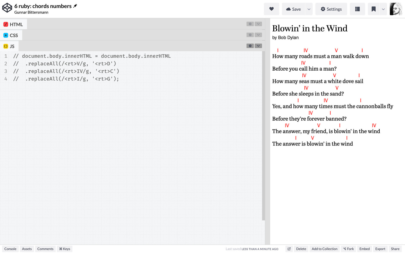Open the Assets panel
This screenshot has height=253, width=405.
click(x=27, y=249)
